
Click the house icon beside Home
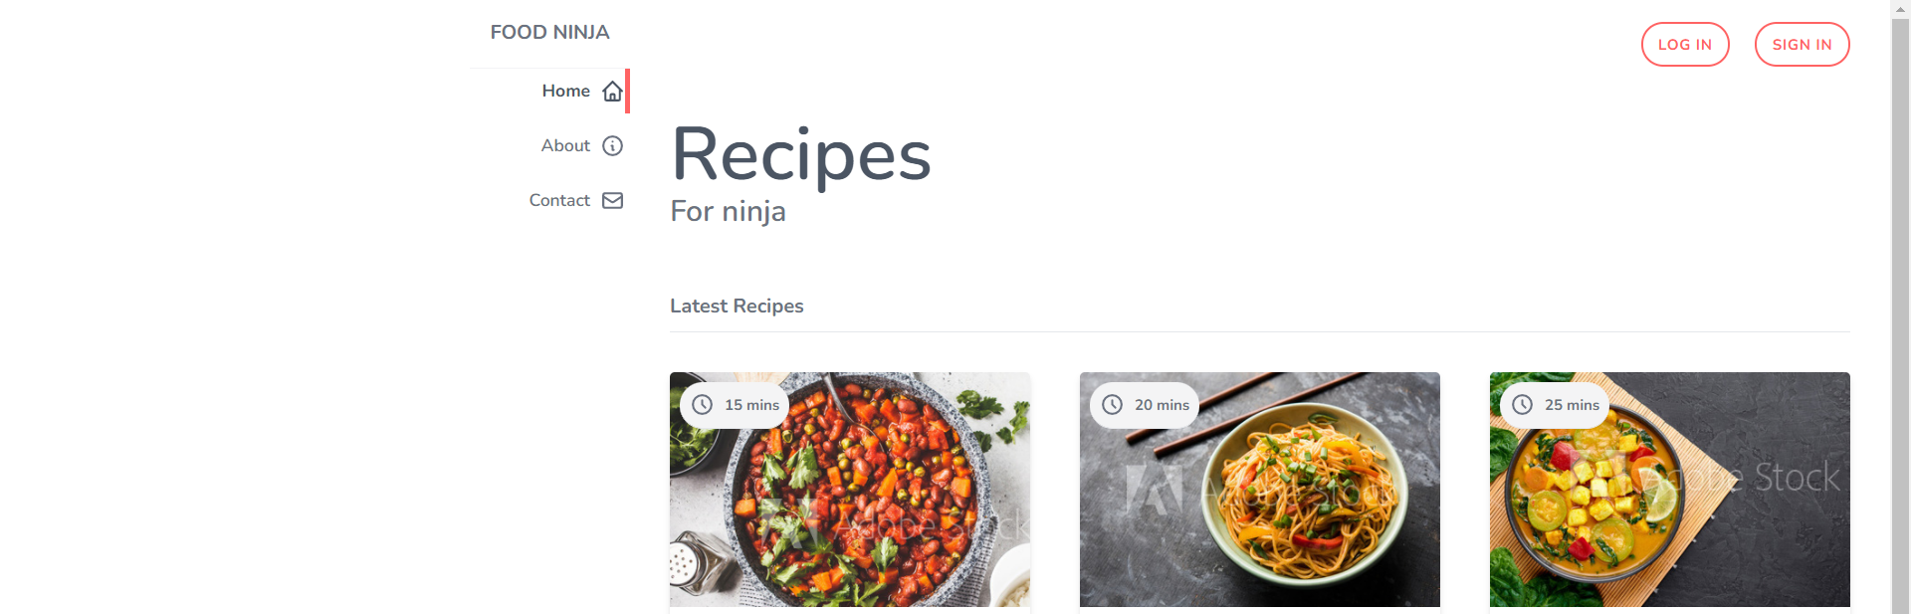point(612,92)
